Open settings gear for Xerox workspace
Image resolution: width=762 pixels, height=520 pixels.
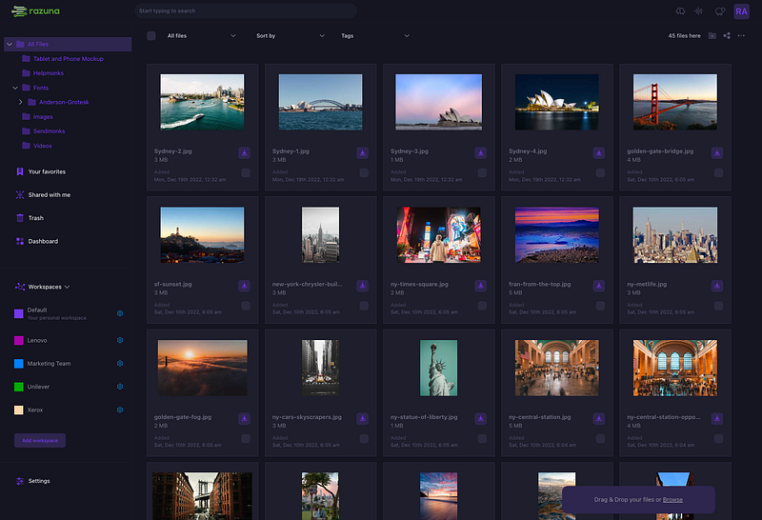click(x=120, y=410)
